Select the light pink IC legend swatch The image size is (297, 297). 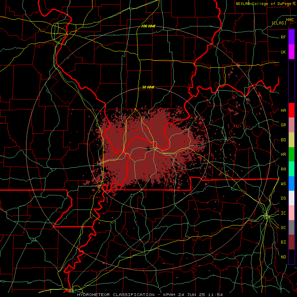[291, 213]
